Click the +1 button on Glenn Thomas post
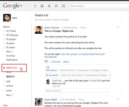The height and width of the screenshot is (107, 129). (46, 62)
